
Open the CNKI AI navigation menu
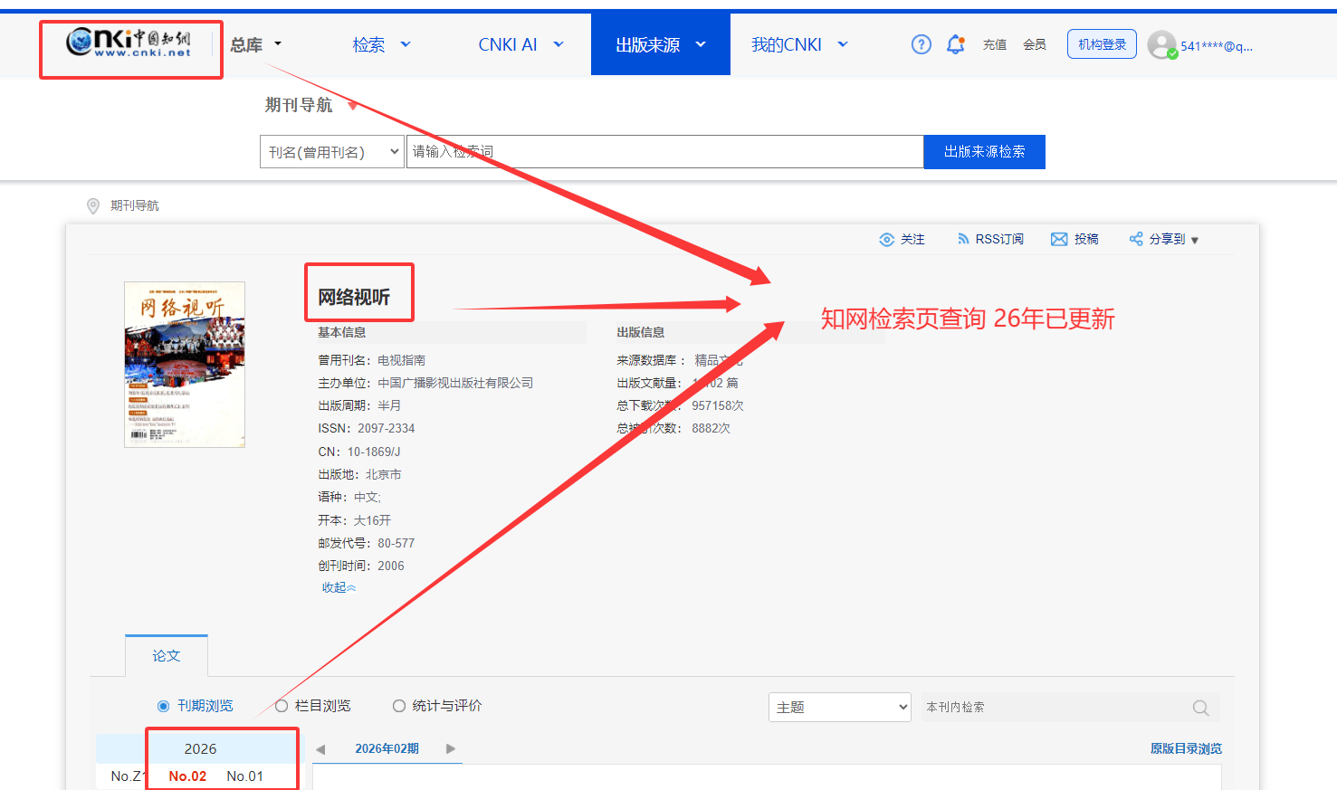(520, 44)
